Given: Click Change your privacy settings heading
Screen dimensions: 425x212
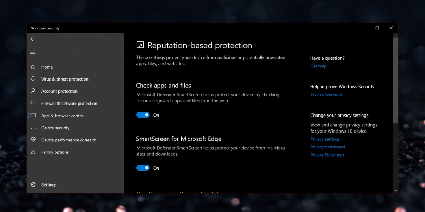Looking at the screenshot, I should click(x=339, y=115).
